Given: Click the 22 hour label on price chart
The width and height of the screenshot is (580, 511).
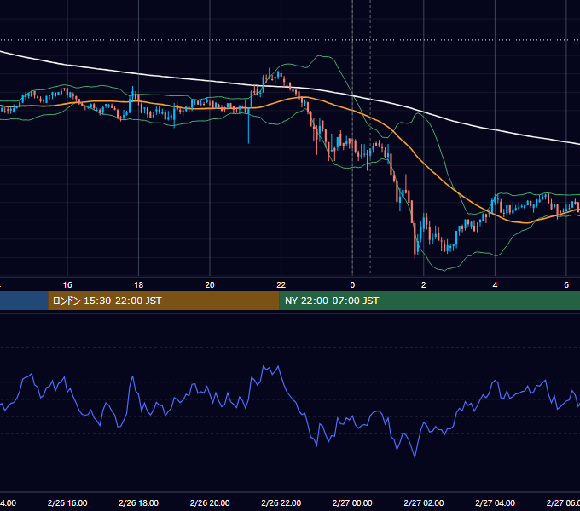Looking at the screenshot, I should coord(281,285).
